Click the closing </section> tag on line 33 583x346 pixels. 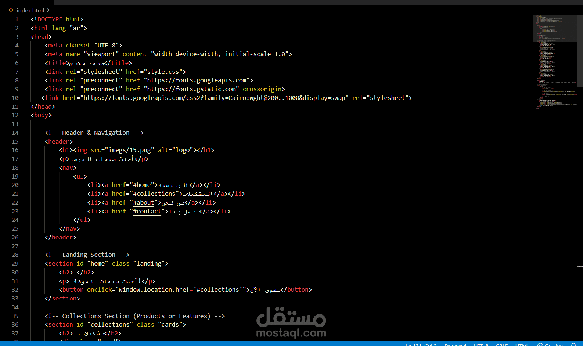[x=62, y=298]
